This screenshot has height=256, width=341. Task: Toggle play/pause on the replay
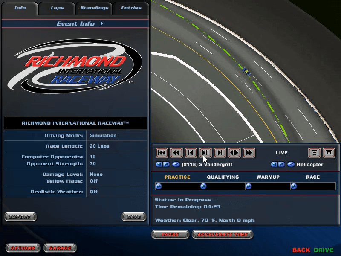tap(205, 153)
